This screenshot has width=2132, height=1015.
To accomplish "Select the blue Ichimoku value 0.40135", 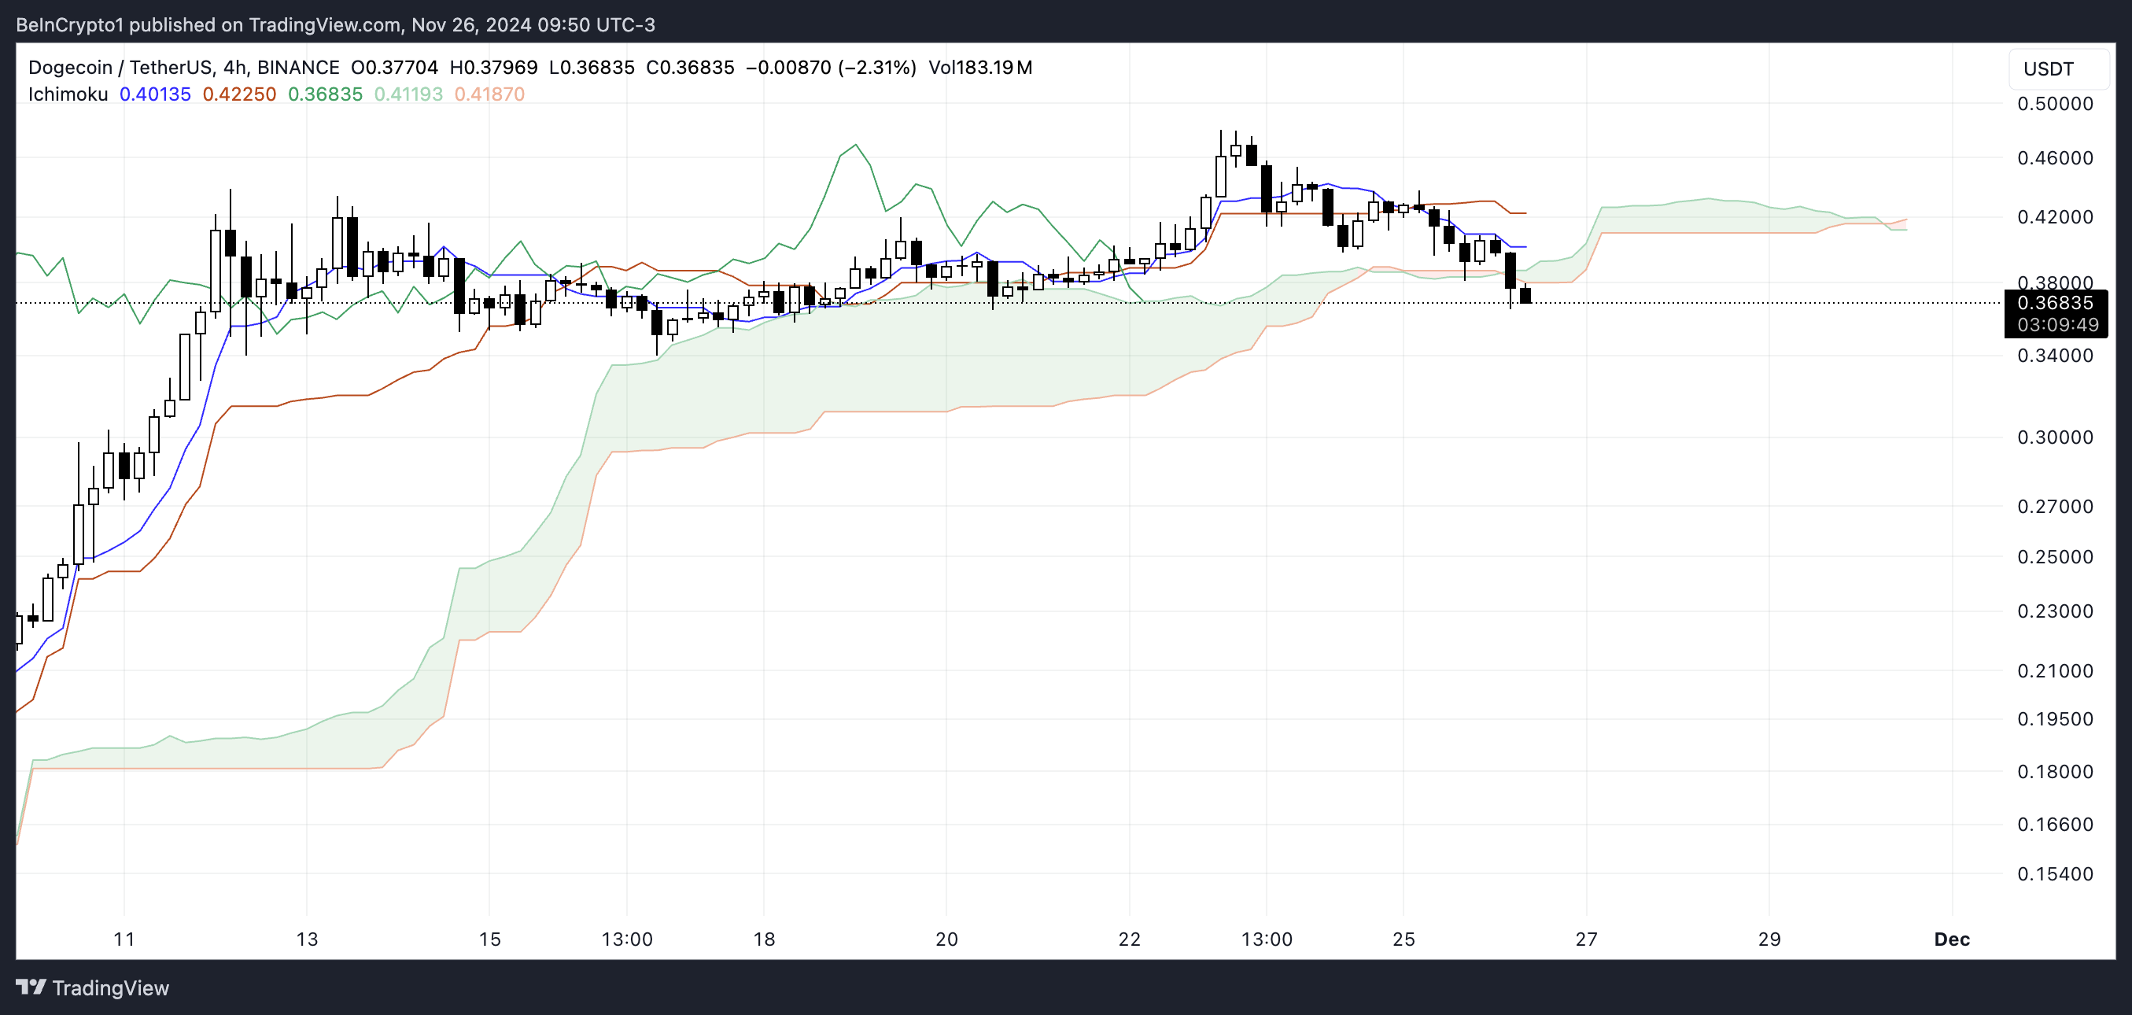I will coord(155,94).
